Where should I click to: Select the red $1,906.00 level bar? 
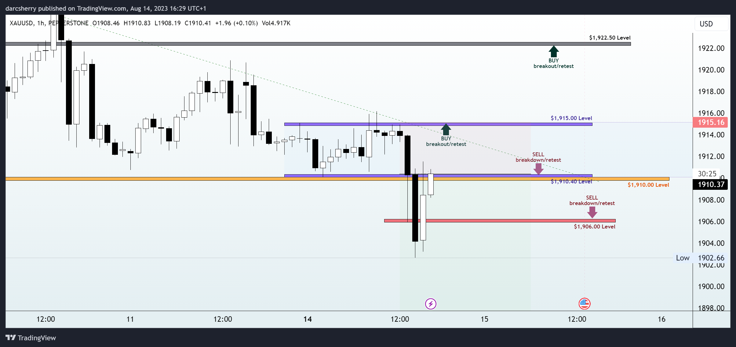click(500, 221)
